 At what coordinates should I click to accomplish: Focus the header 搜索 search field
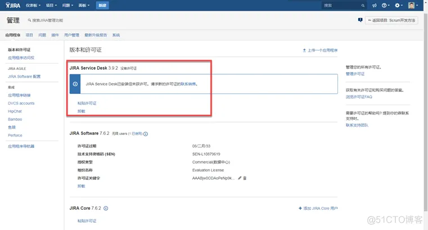344,6
